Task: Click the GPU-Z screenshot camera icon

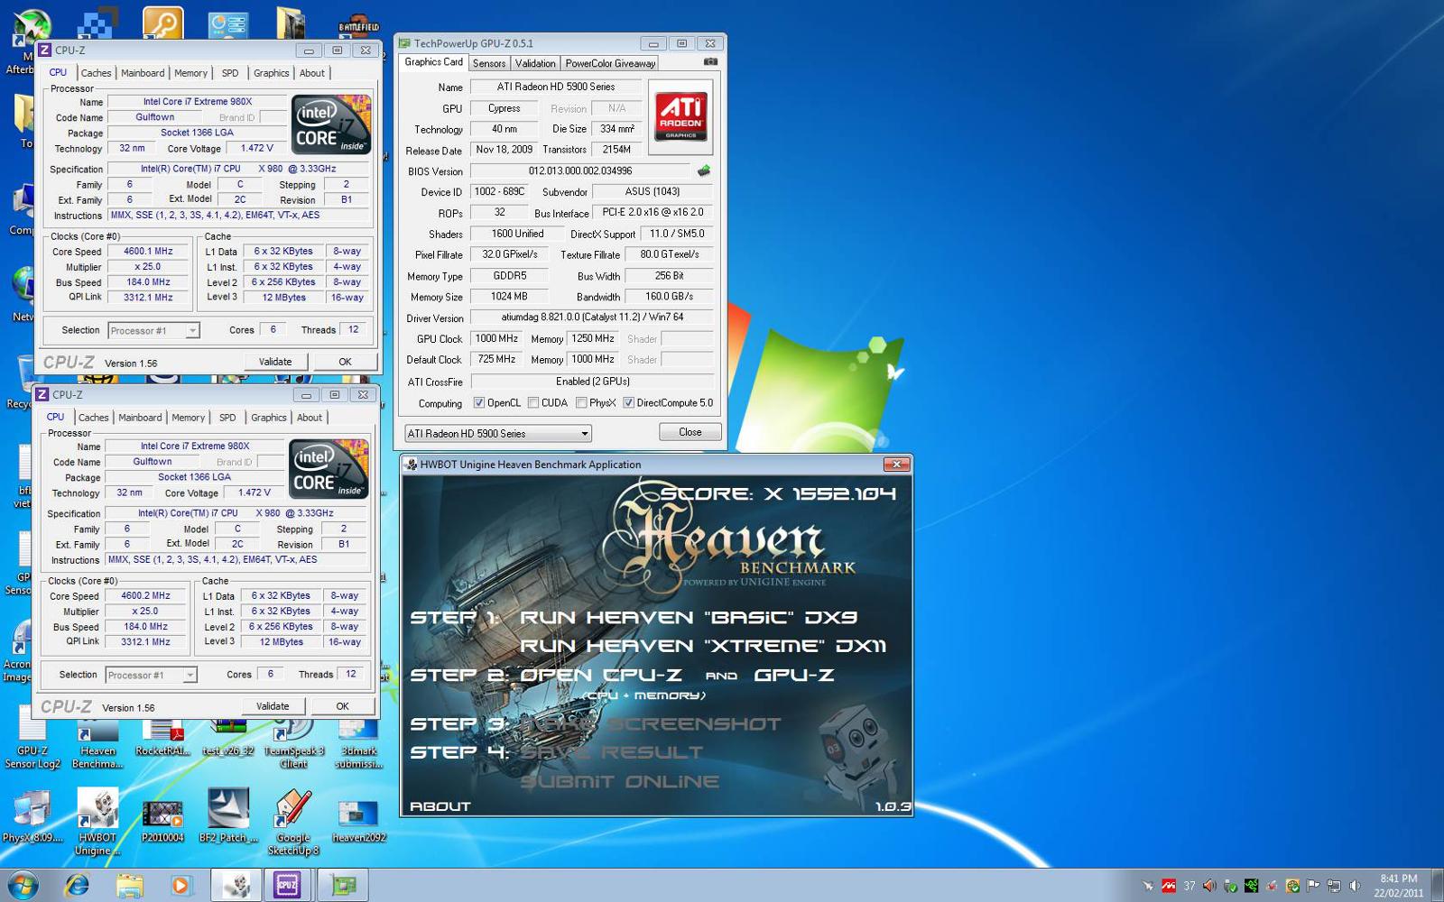Action: 710,62
